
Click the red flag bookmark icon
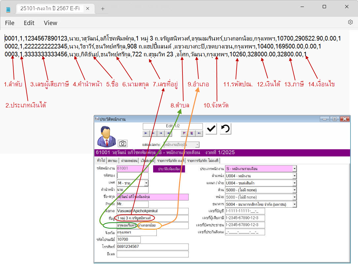184,133
